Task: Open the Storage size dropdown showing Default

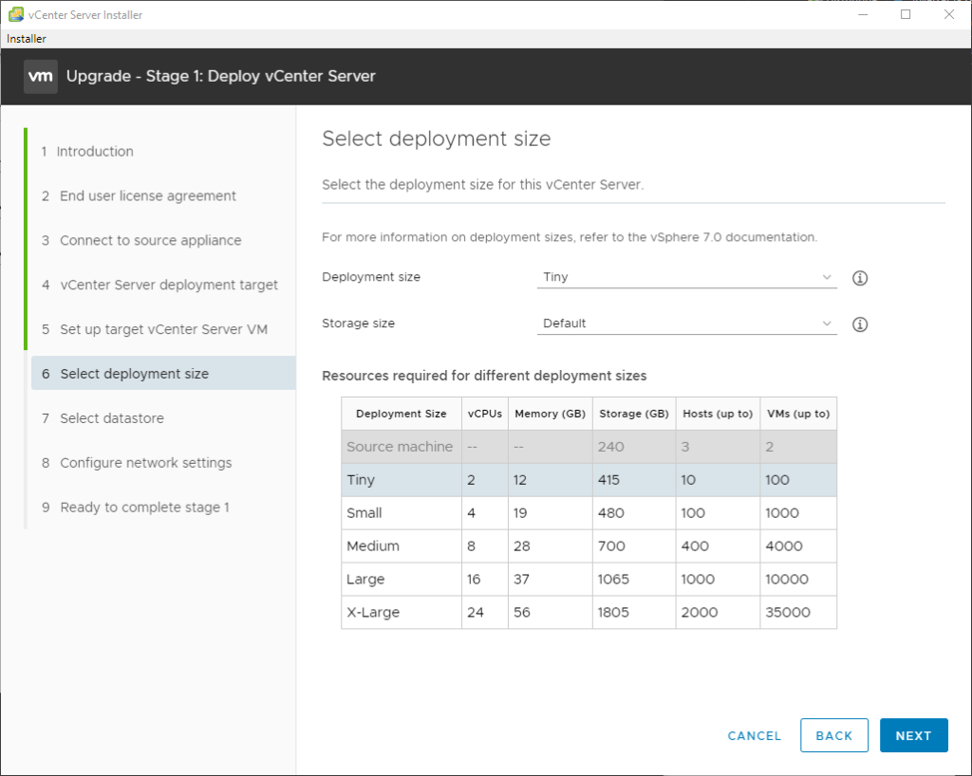Action: tap(687, 323)
